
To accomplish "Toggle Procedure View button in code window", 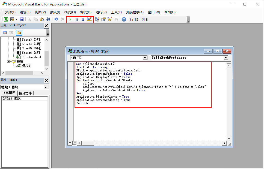I will tap(70, 143).
